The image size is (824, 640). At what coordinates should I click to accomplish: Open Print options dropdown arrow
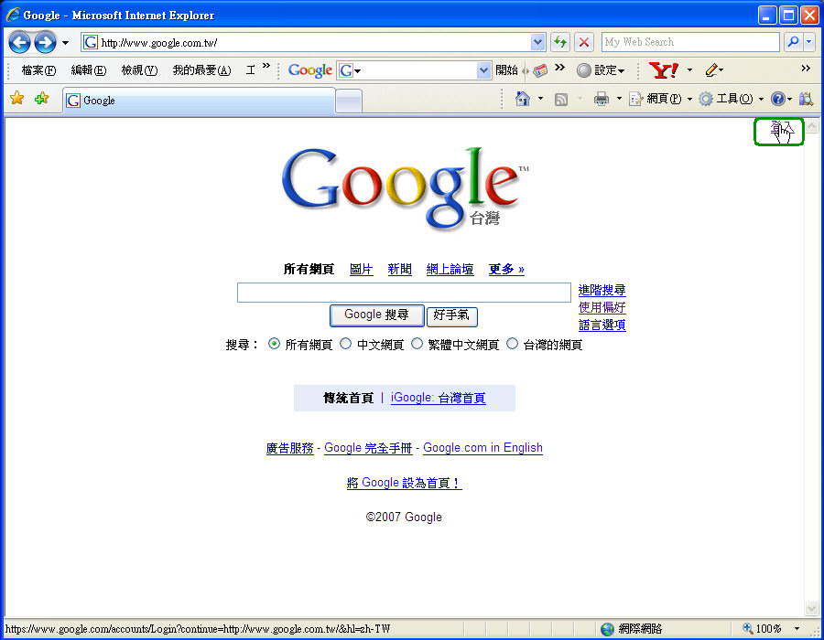click(x=619, y=99)
